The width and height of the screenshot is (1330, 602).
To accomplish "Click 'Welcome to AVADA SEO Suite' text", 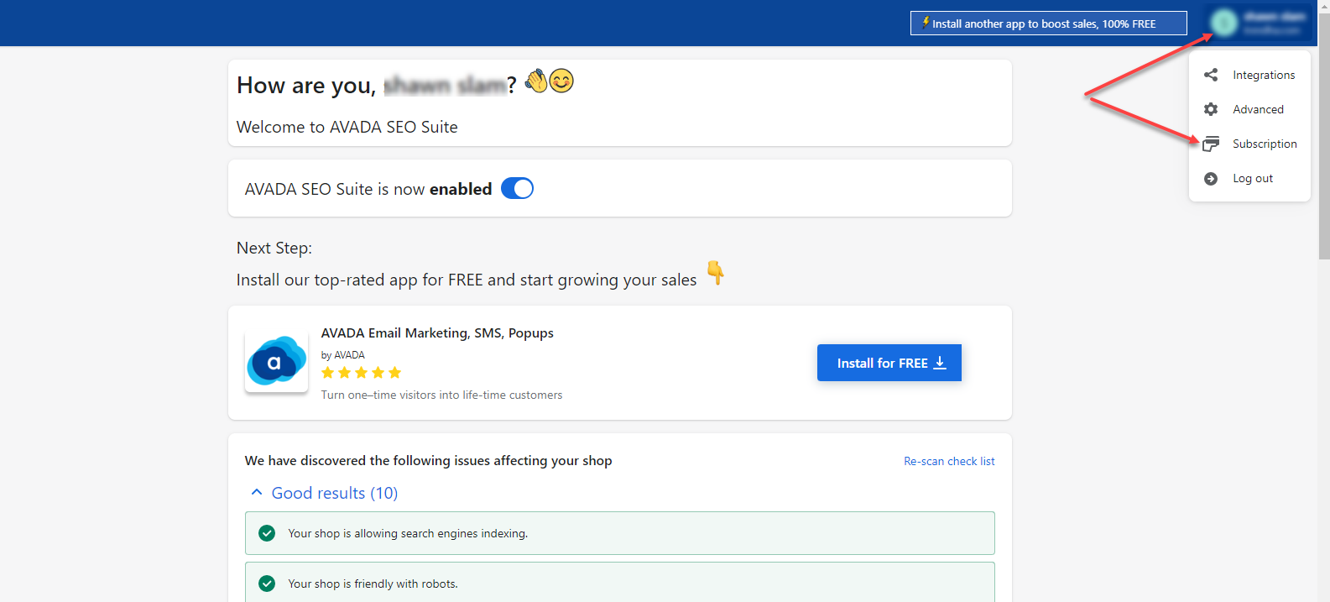I will 347,127.
